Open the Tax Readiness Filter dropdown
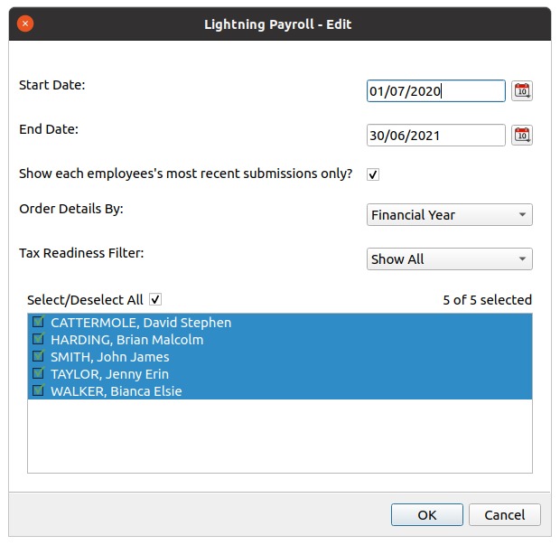 pyautogui.click(x=449, y=259)
